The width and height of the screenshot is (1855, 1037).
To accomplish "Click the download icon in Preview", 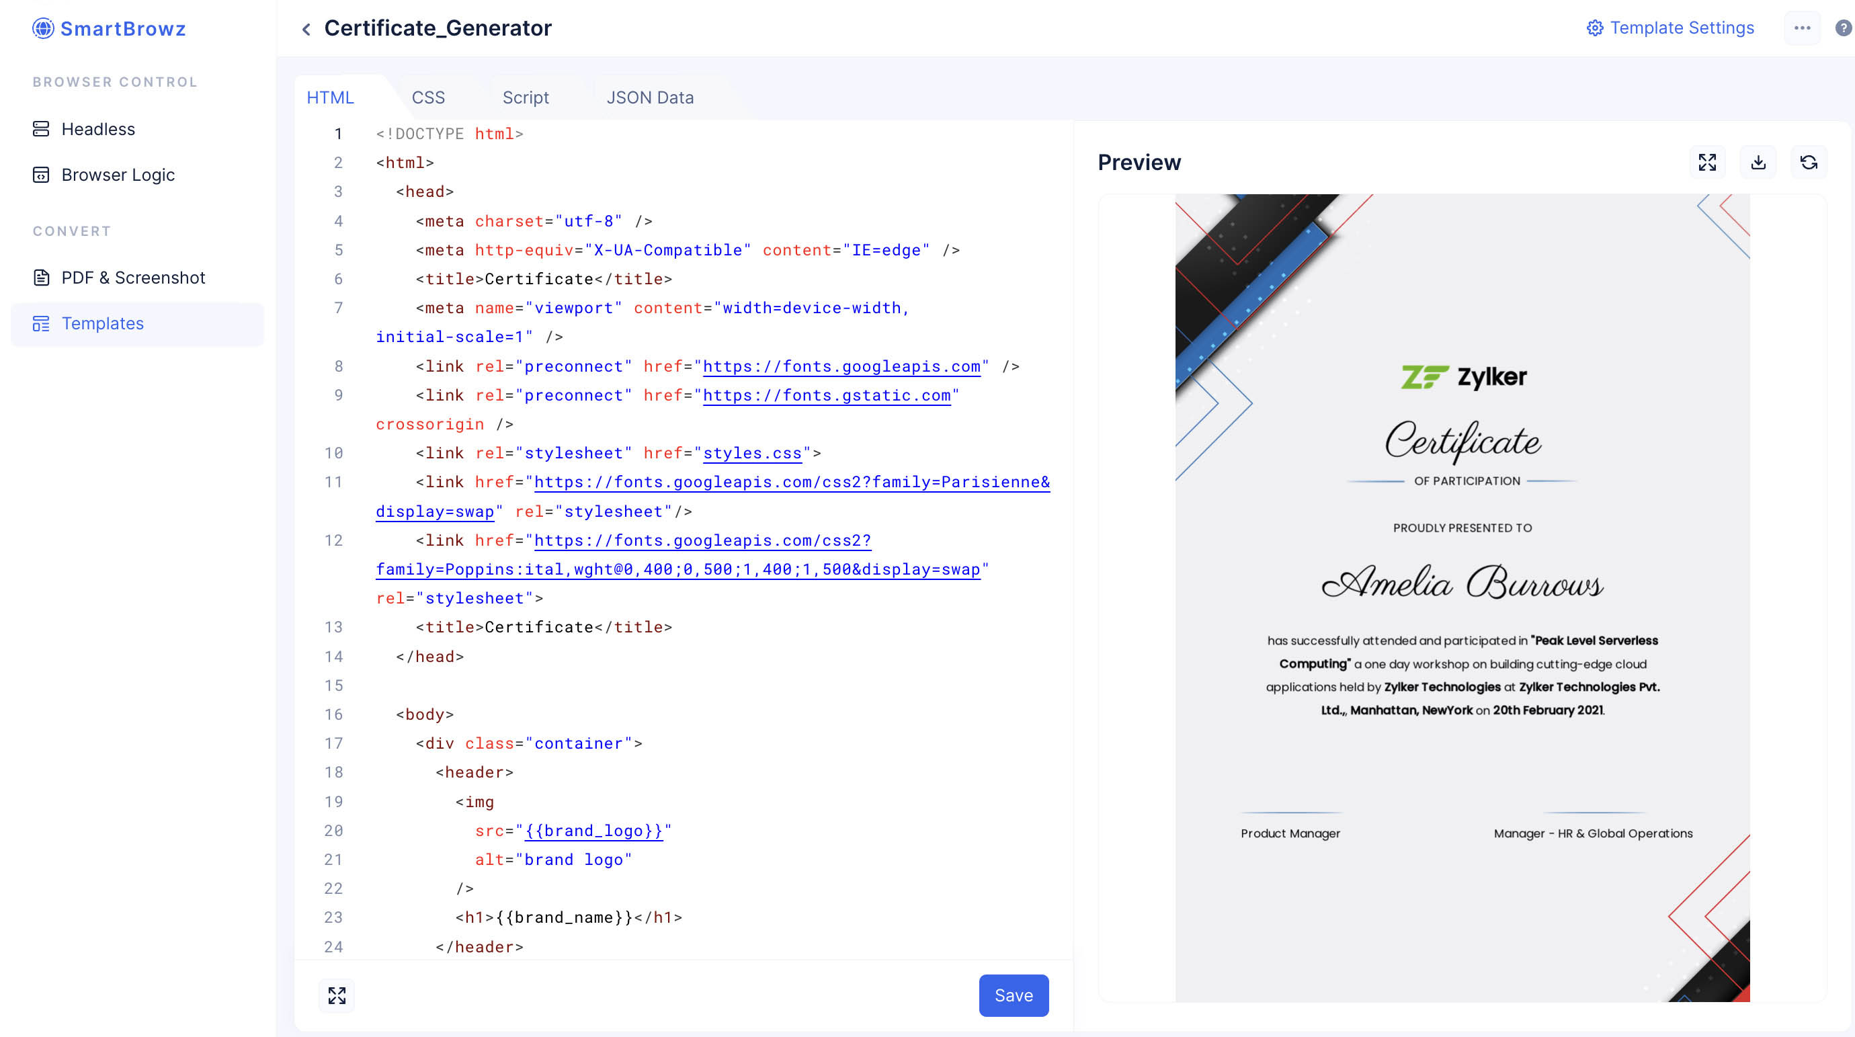I will [1758, 162].
